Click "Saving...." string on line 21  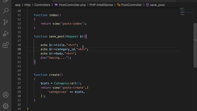coord(58,58)
